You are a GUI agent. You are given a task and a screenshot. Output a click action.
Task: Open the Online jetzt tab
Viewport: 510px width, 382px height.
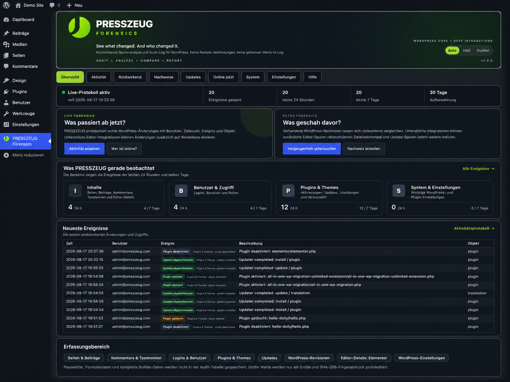click(224, 77)
